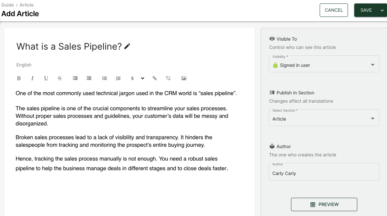
Task: Open the font size dropdown
Action: [x=137, y=78]
